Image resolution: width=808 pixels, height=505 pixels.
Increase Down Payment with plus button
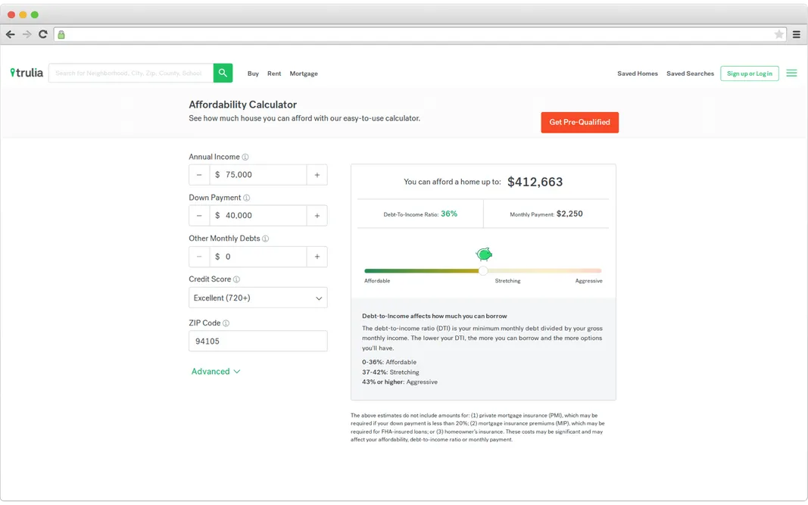(x=317, y=215)
